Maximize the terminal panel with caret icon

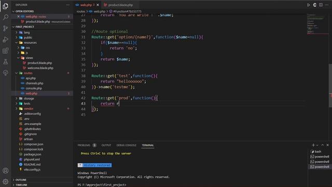pos(323,145)
